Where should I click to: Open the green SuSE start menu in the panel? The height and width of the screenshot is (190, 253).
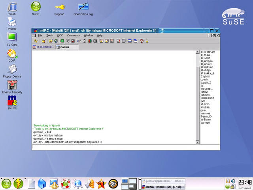click(6, 184)
